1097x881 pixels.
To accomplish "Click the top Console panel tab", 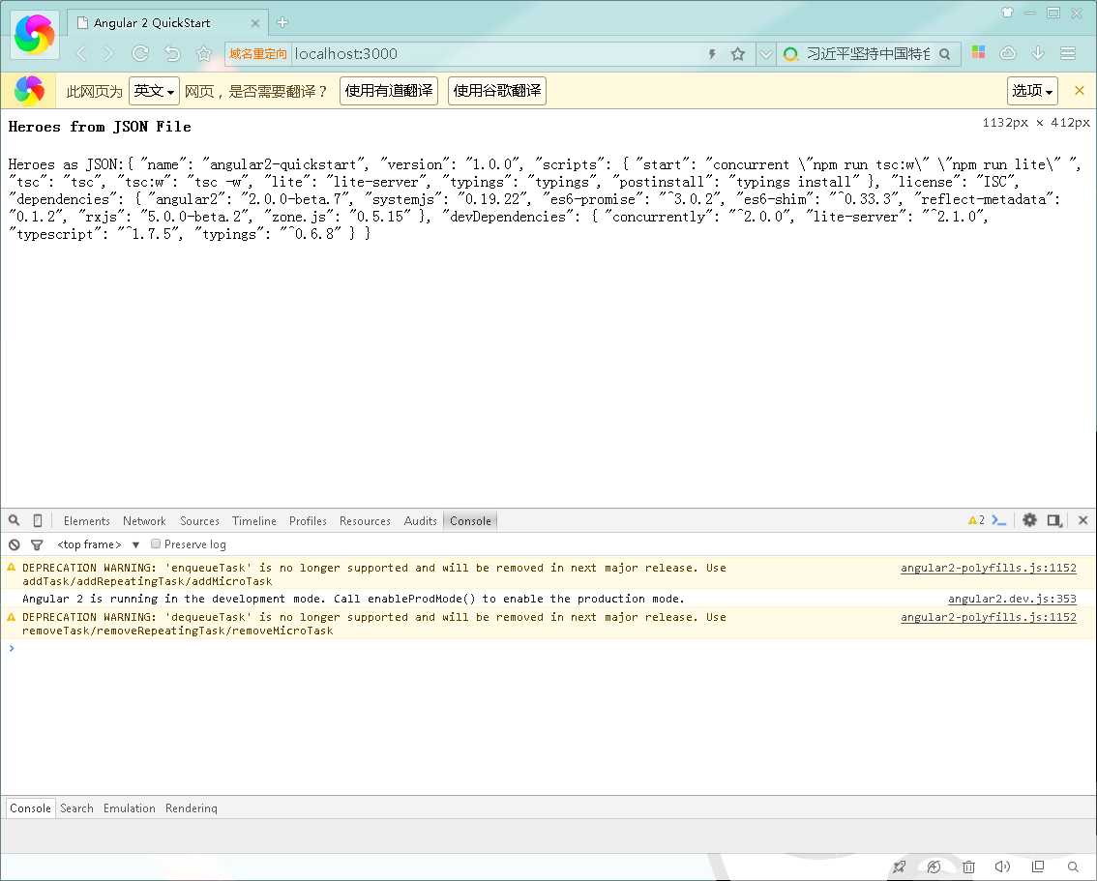I will (x=470, y=521).
